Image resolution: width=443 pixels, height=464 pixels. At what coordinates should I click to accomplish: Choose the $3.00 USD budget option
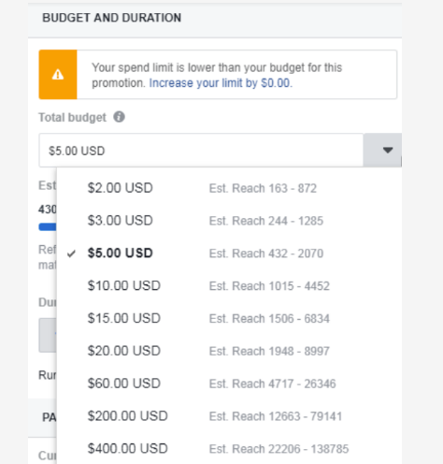229,221
